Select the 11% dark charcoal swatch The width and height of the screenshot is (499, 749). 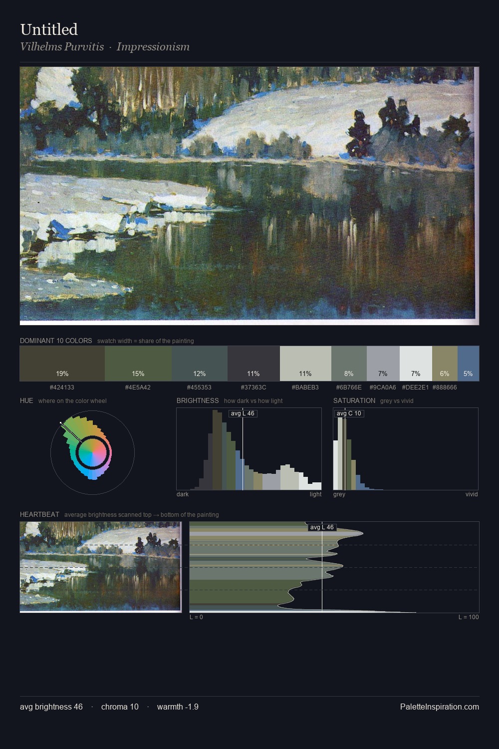253,364
